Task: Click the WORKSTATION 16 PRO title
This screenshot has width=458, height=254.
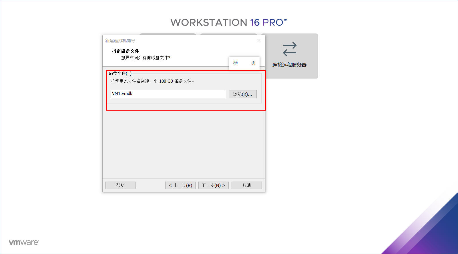Action: tap(229, 23)
